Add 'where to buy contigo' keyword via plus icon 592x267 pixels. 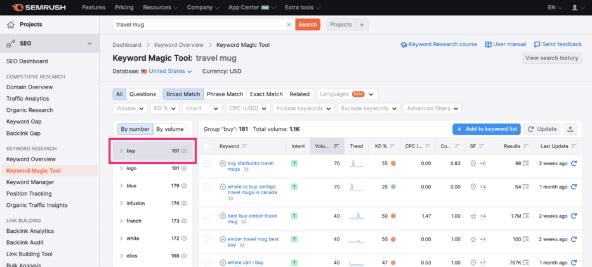[223, 187]
